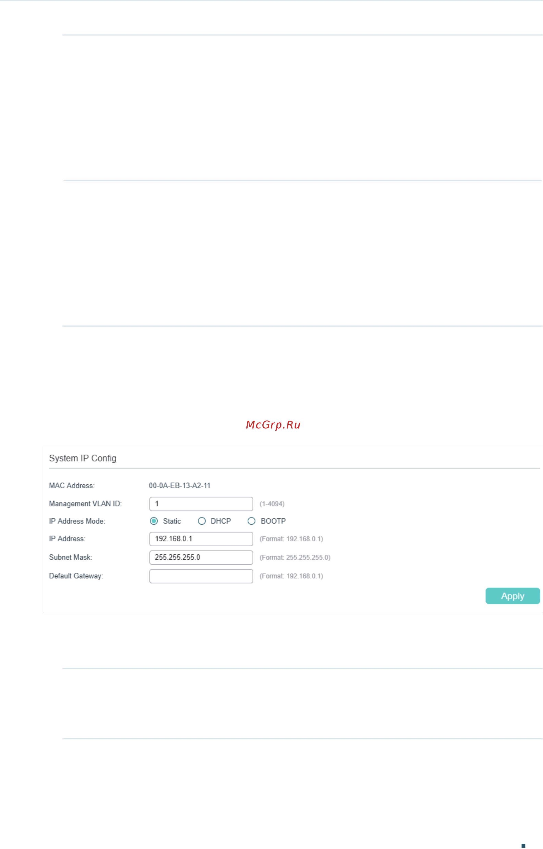Screen dimensions: 543x849
Task: Click the empty Default Gateway field
Action: [201, 576]
